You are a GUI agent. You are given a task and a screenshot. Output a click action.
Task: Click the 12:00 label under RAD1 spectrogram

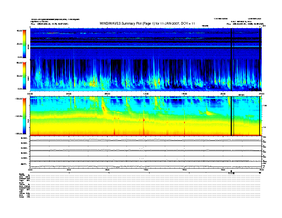click(146, 94)
